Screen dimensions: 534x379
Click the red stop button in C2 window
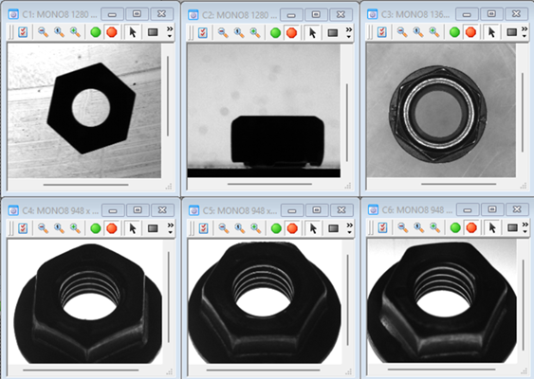(x=291, y=32)
